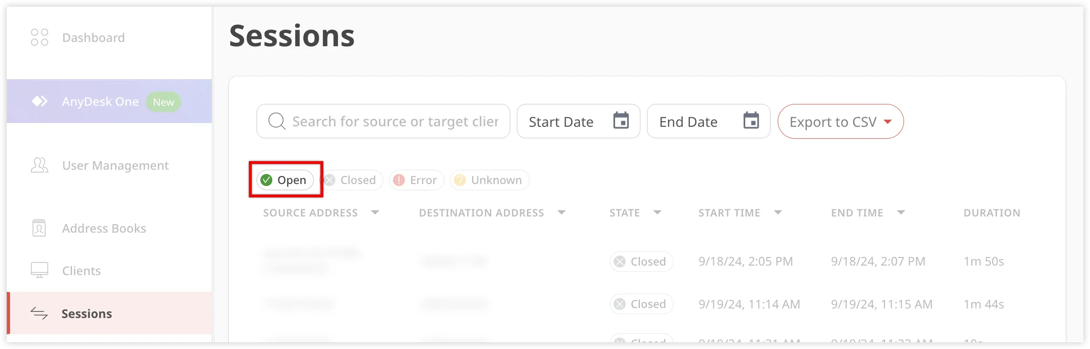This screenshot has width=1090, height=349.
Task: Click the Address Books contact icon
Action: pos(39,228)
